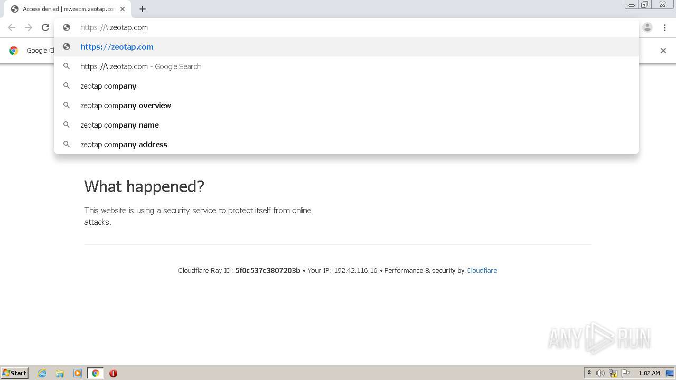This screenshot has width=676, height=380.
Task: Pick the 'zeotap company' suggestion
Action: point(346,85)
